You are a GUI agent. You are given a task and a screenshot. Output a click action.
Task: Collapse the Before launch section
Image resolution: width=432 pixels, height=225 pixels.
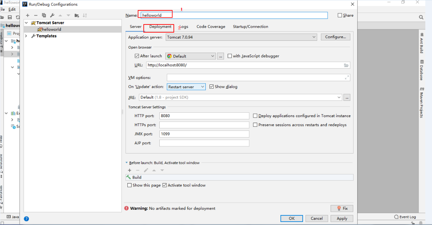click(127, 163)
